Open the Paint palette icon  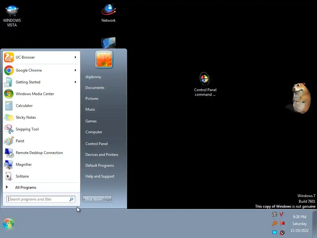[x=9, y=141]
